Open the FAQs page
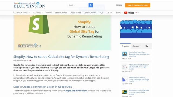Screen dimensions: 173x97 pyautogui.click(x=101, y=13)
